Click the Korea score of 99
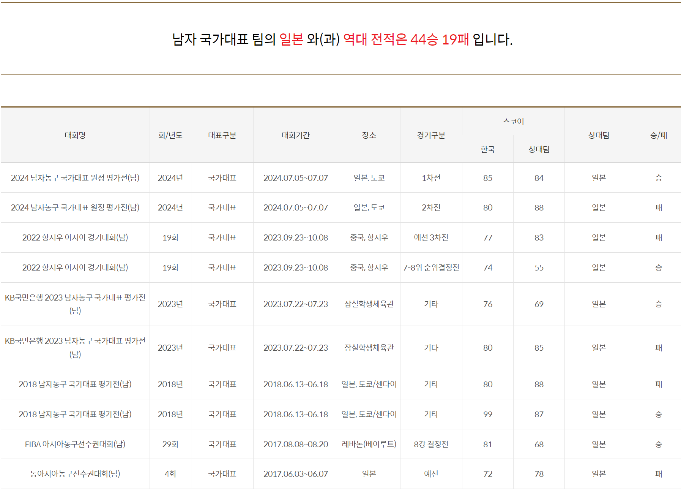Screen dimensions: 681x489 pyautogui.click(x=487, y=414)
